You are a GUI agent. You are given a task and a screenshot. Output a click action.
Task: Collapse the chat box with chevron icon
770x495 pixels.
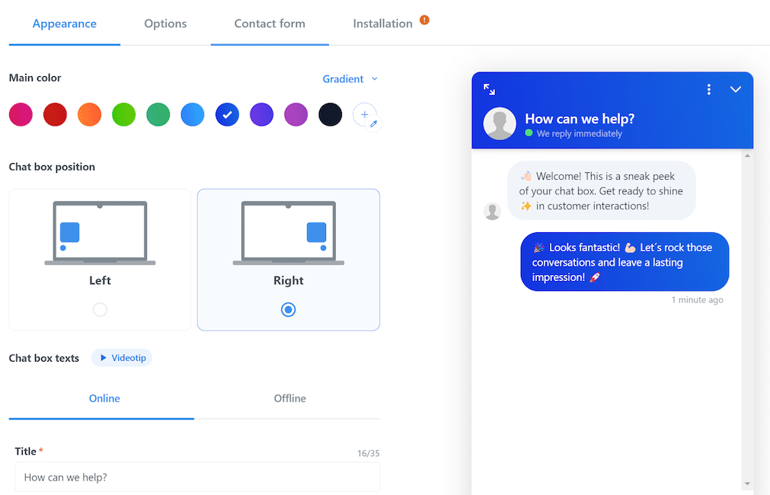pos(735,89)
